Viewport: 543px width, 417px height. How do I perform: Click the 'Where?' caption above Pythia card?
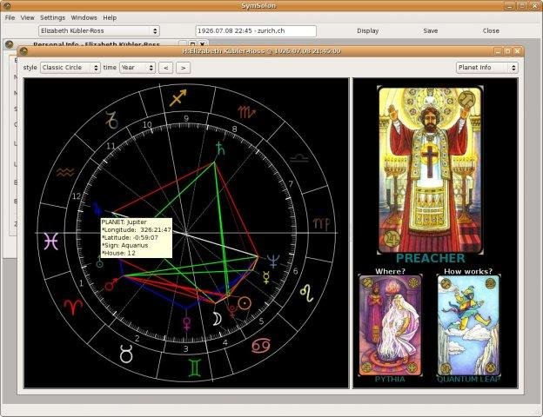point(390,271)
